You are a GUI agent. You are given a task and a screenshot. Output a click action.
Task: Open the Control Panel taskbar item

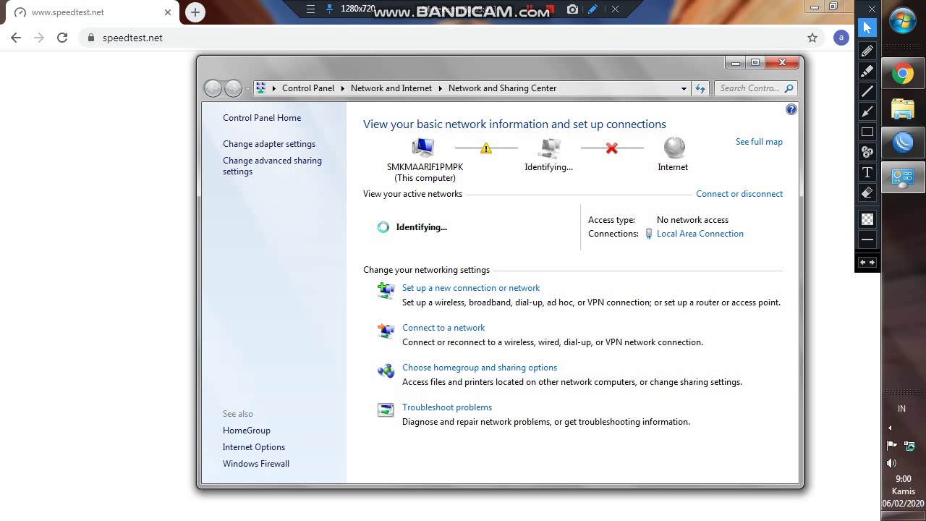coord(903,178)
